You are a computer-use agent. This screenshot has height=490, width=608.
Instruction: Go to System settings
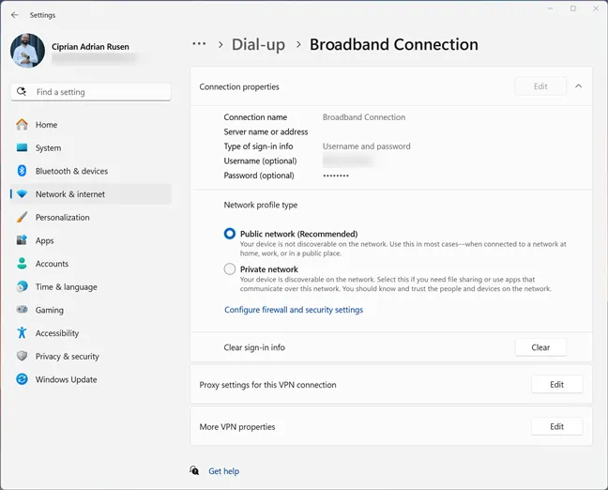click(x=91, y=147)
